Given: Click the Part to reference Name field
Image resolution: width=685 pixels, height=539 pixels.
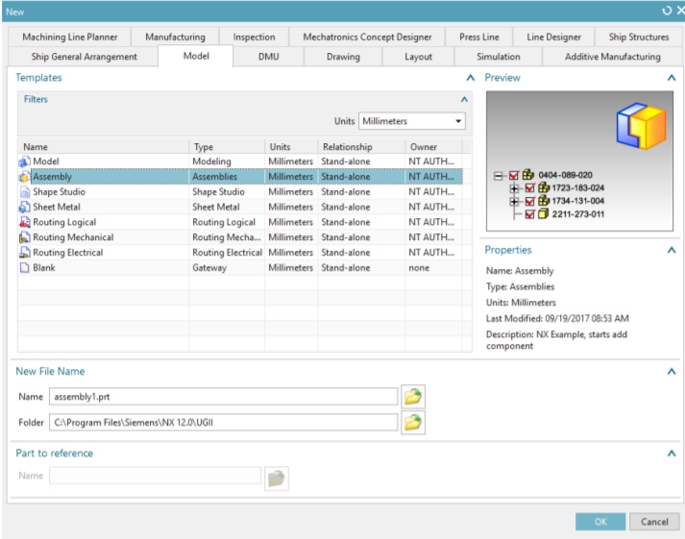Looking at the screenshot, I should (155, 476).
